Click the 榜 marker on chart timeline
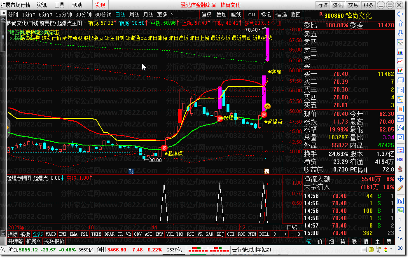 (x=266, y=171)
